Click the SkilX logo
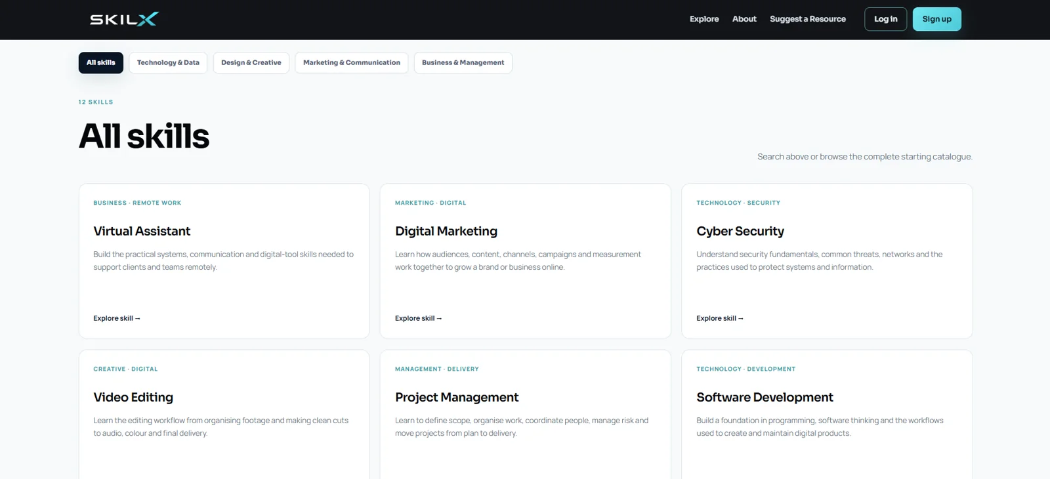 124,19
